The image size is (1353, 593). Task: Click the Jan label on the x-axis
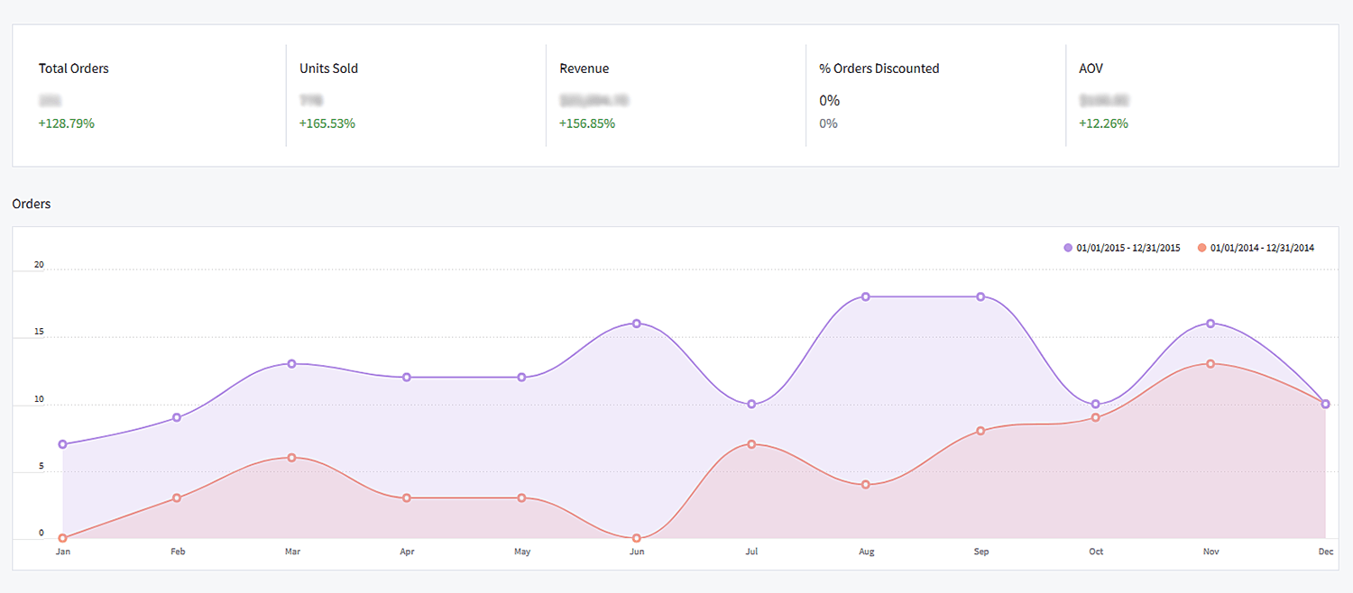point(62,552)
